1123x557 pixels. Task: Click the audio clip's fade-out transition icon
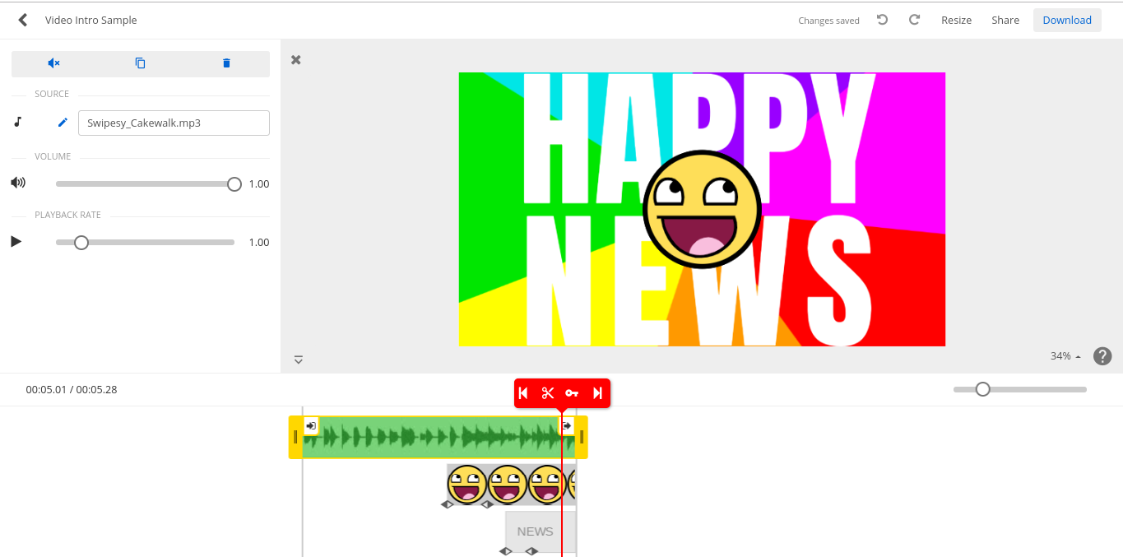pyautogui.click(x=567, y=425)
